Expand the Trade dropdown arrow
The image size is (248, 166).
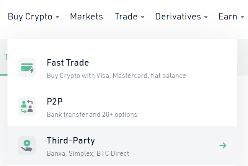click(143, 17)
